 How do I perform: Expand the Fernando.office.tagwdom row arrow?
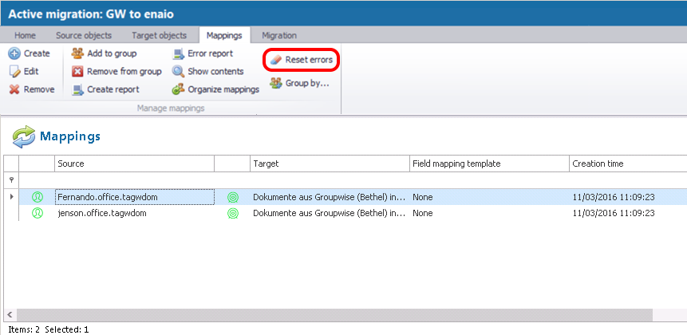10,196
